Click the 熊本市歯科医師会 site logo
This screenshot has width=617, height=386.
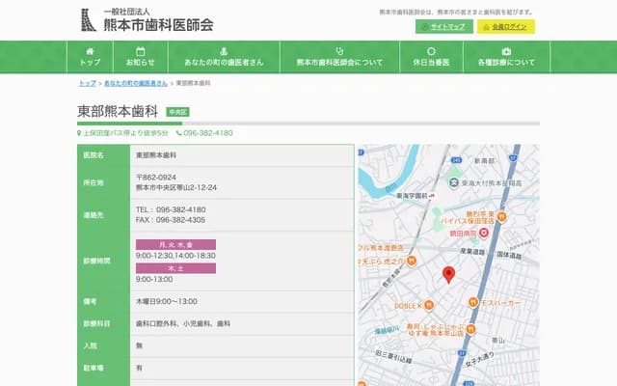[147, 20]
